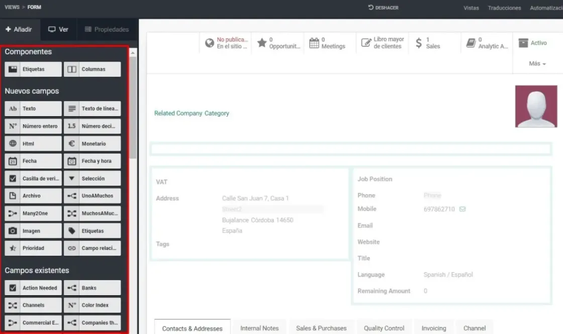Select existing field Color Index
Viewport: 563px width, 334px height.
[92, 305]
